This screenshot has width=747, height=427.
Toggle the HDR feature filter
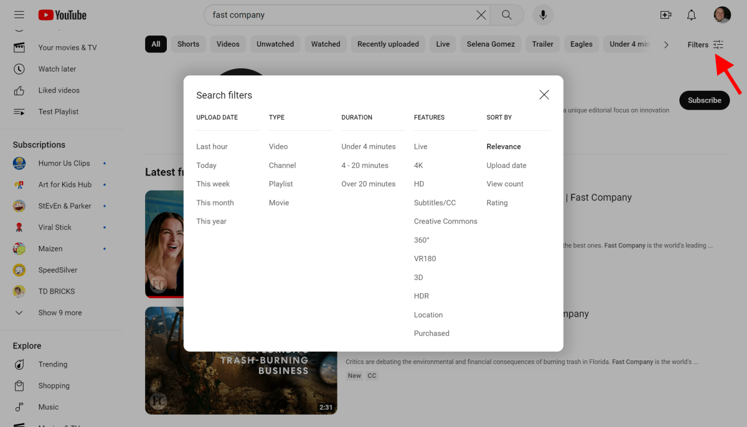pyautogui.click(x=421, y=296)
